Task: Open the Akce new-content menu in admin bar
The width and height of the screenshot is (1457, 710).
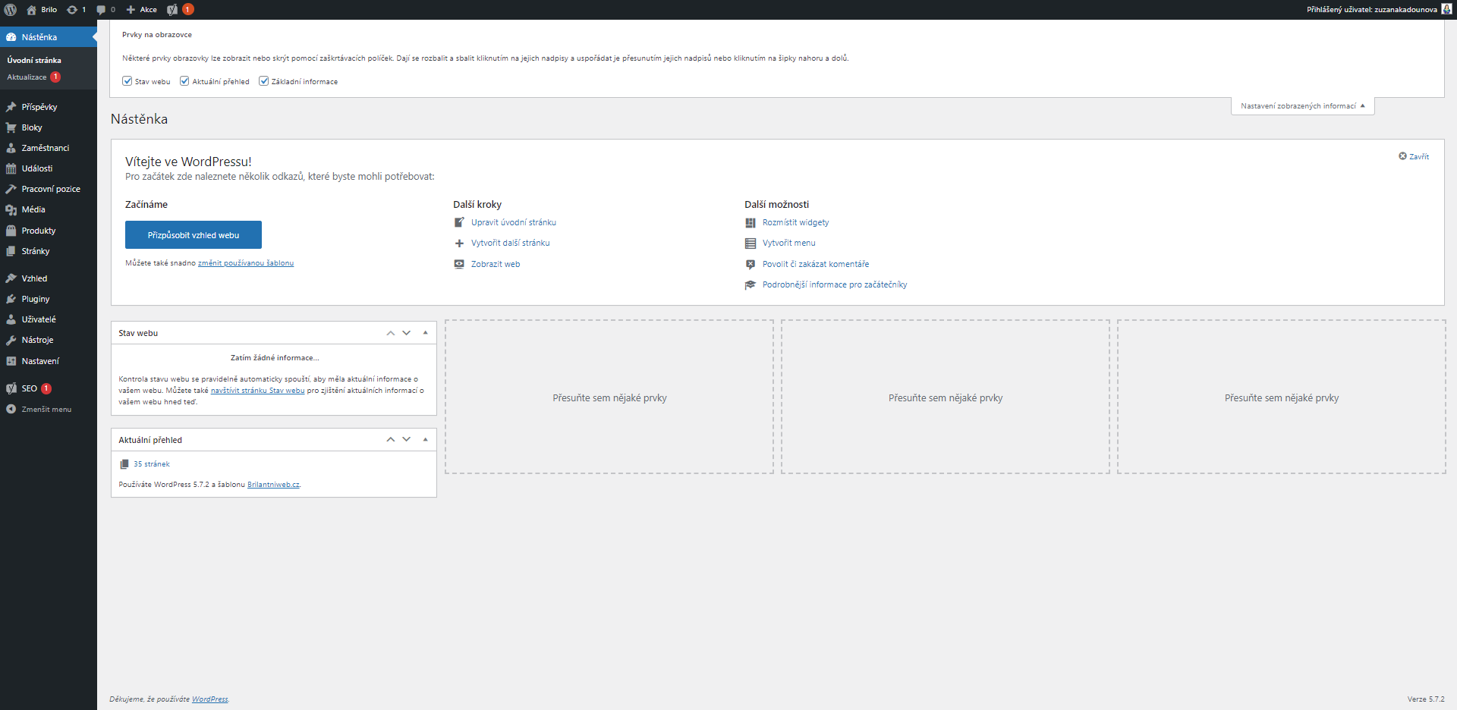Action: [x=142, y=10]
